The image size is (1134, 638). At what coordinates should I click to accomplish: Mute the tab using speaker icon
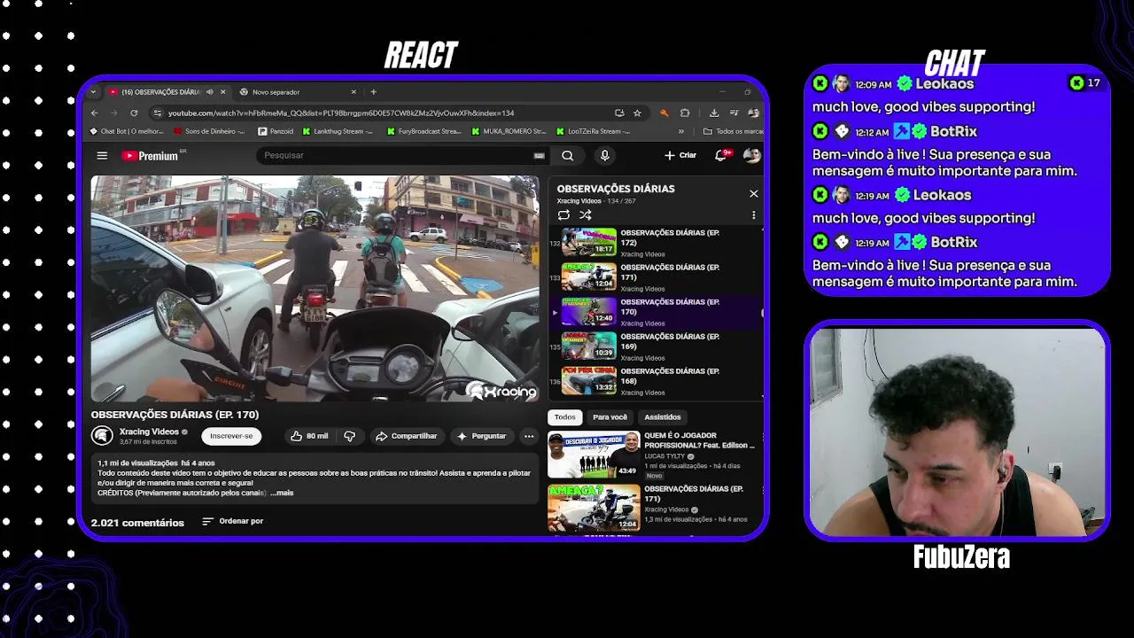(210, 92)
